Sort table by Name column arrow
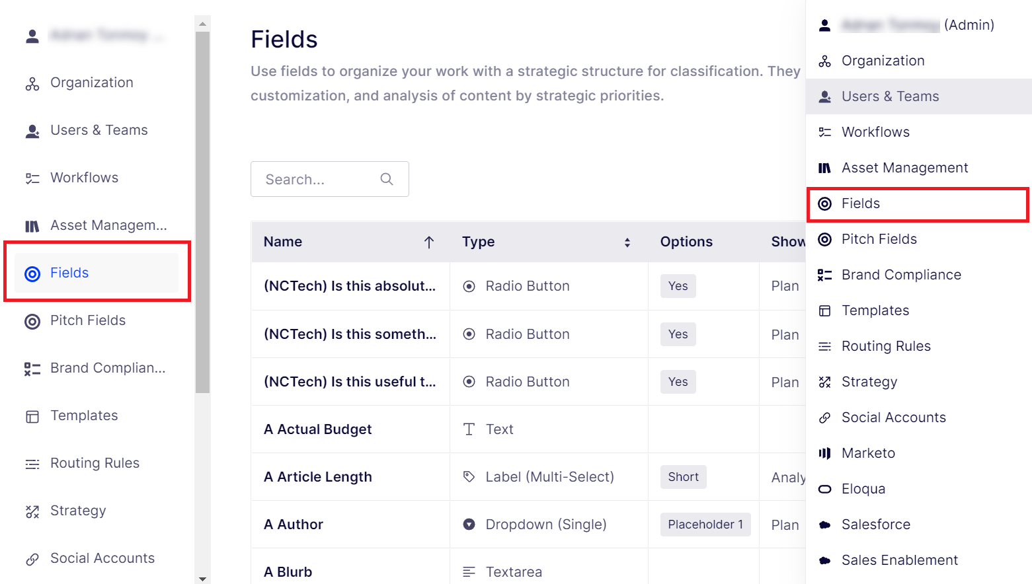 429,242
